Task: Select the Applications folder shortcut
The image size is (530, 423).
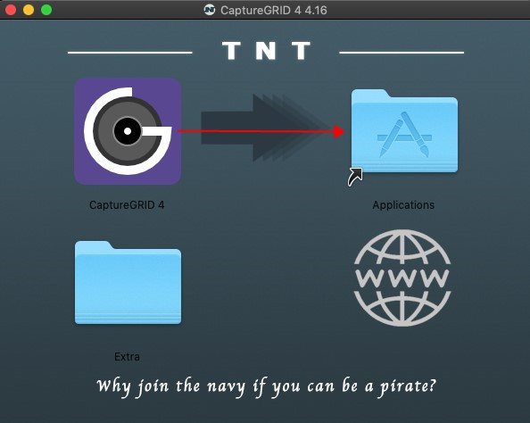Action: (404, 131)
